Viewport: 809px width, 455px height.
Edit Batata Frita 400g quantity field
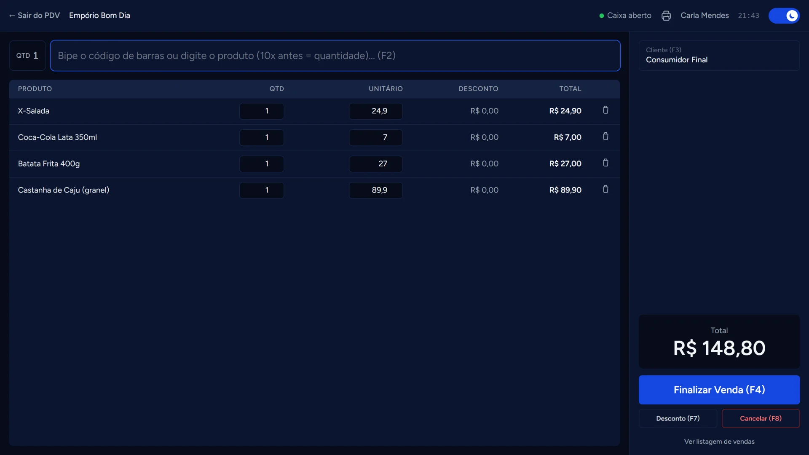pos(262,163)
